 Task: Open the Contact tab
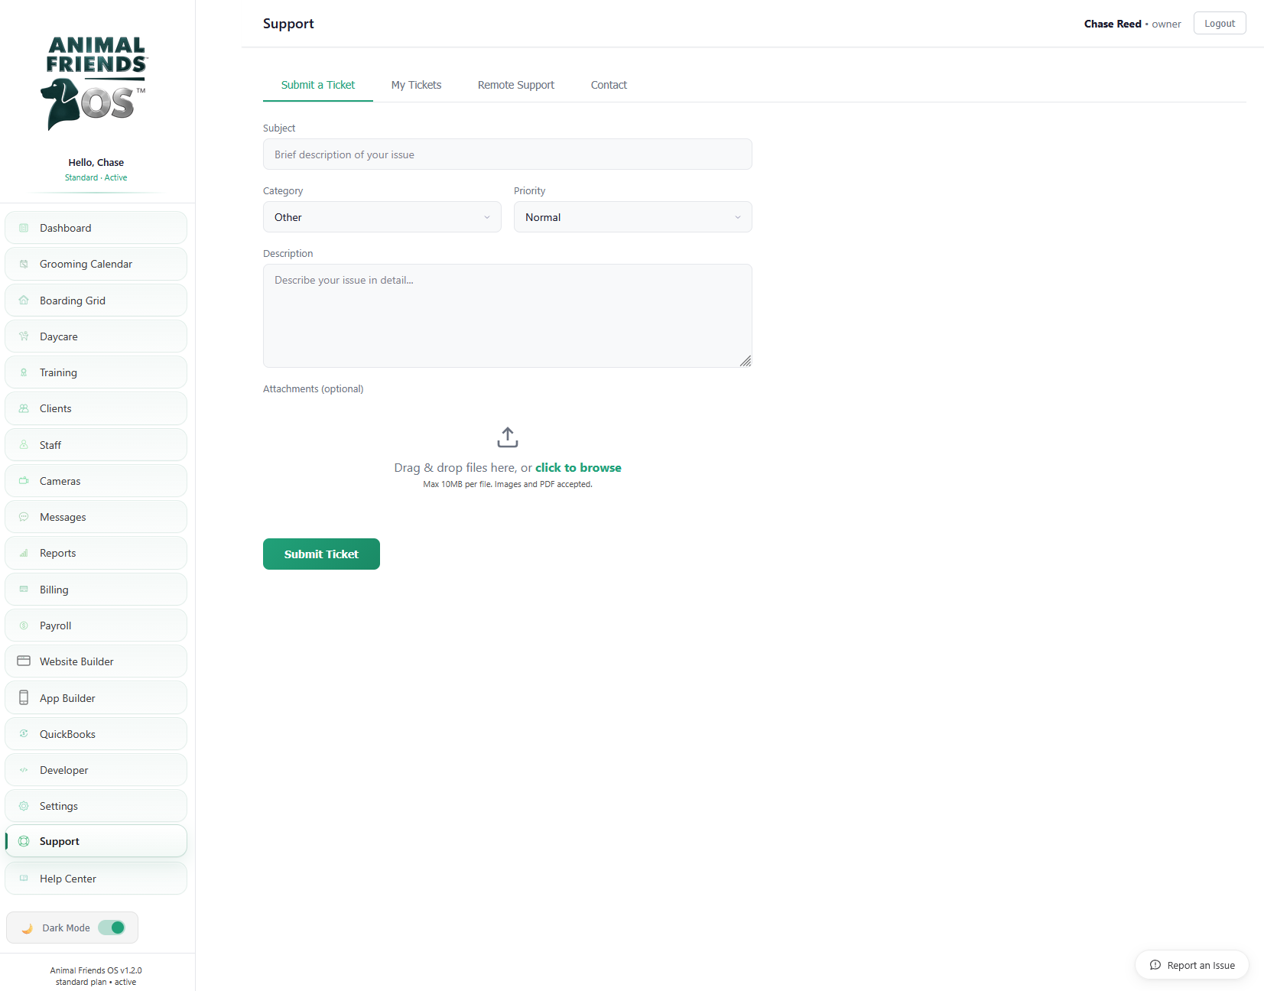(x=609, y=85)
